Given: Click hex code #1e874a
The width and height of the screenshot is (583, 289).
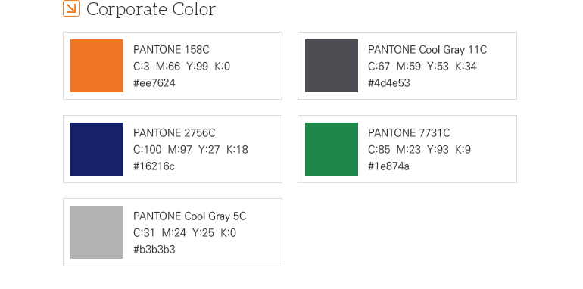Looking at the screenshot, I should [388, 166].
